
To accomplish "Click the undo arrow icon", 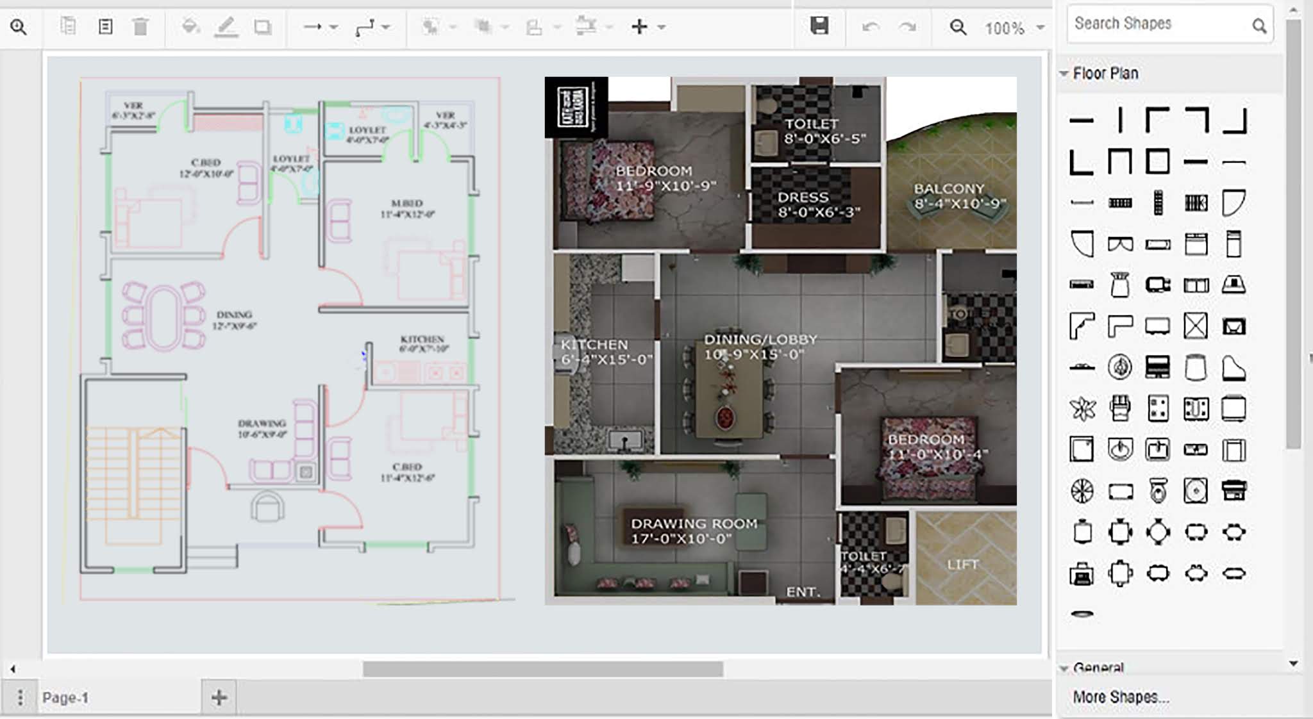I will pyautogui.click(x=870, y=27).
